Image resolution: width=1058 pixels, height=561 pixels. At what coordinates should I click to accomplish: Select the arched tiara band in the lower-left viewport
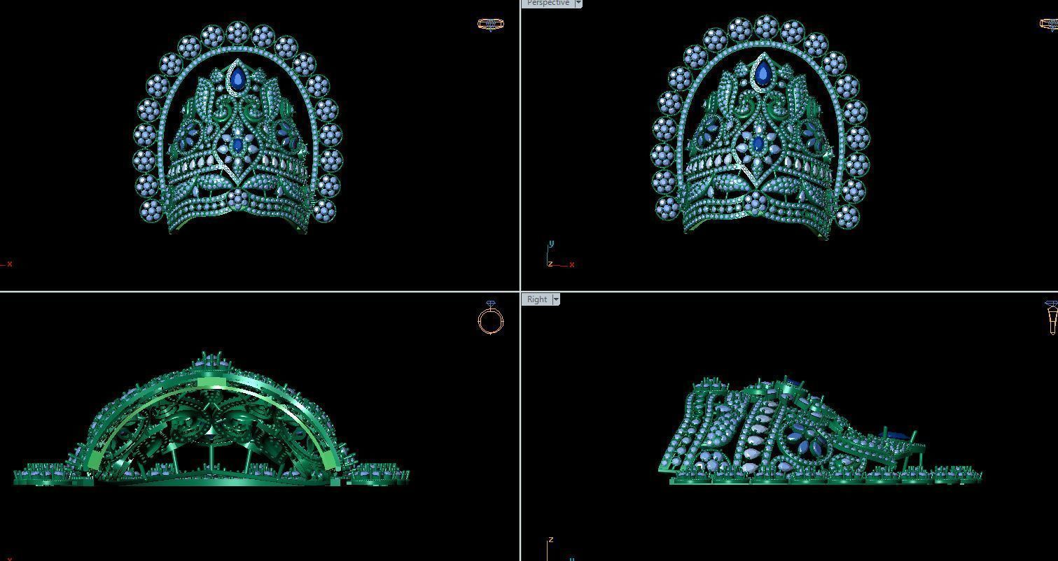coord(211,420)
